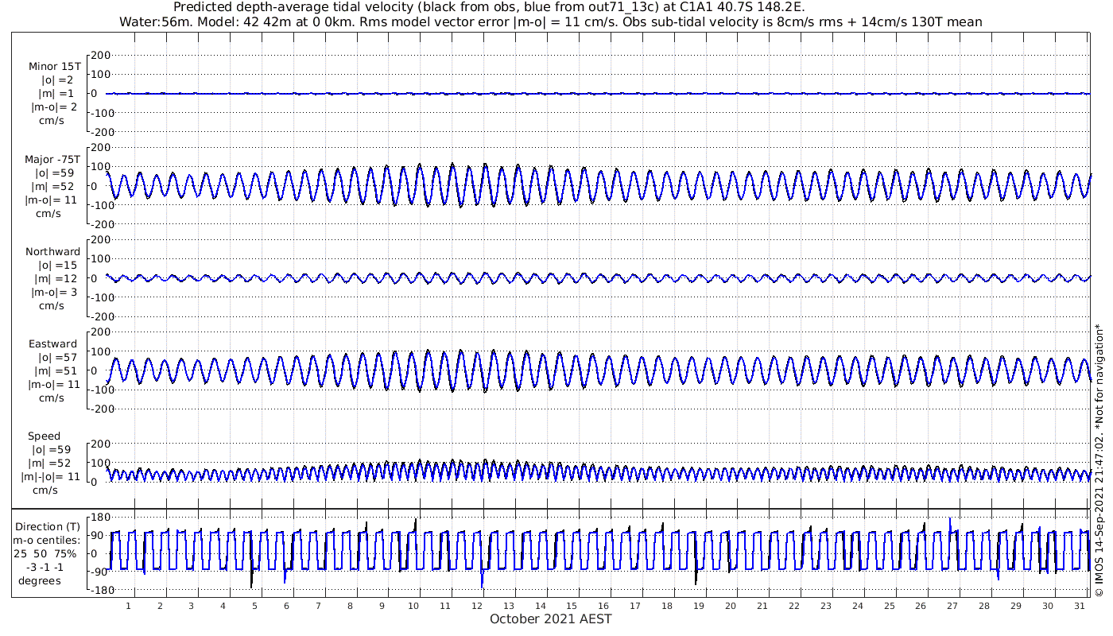Select the "Northward" panel label
This screenshot has width=1113, height=636.
[52, 252]
